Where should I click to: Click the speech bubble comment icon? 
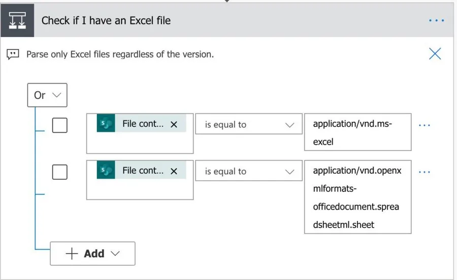pyautogui.click(x=13, y=54)
